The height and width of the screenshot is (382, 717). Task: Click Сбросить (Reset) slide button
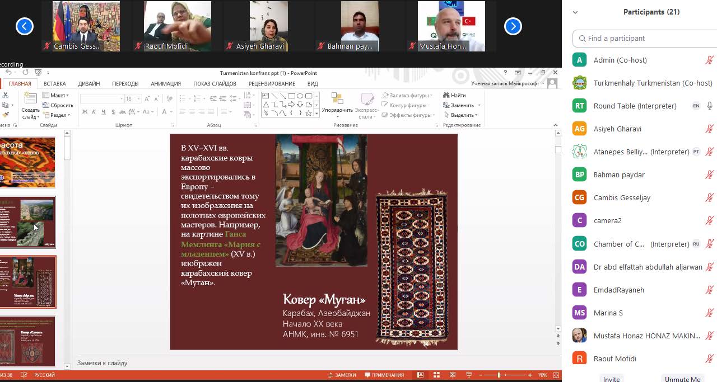(58, 105)
